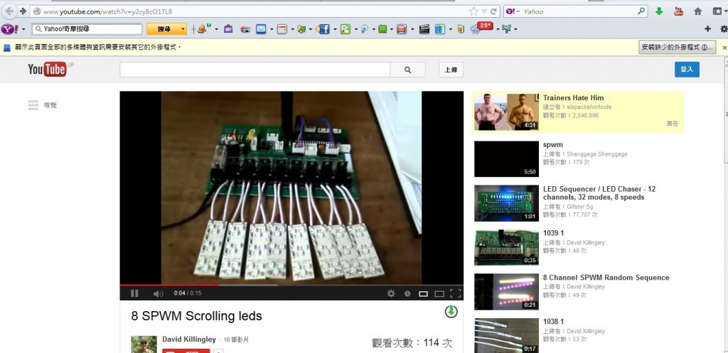This screenshot has width=728, height=353.
Task: Click the upload button beside search
Action: click(450, 70)
